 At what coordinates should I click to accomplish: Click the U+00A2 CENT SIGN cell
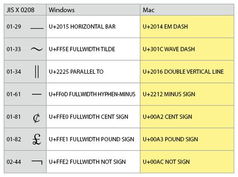tap(187, 117)
